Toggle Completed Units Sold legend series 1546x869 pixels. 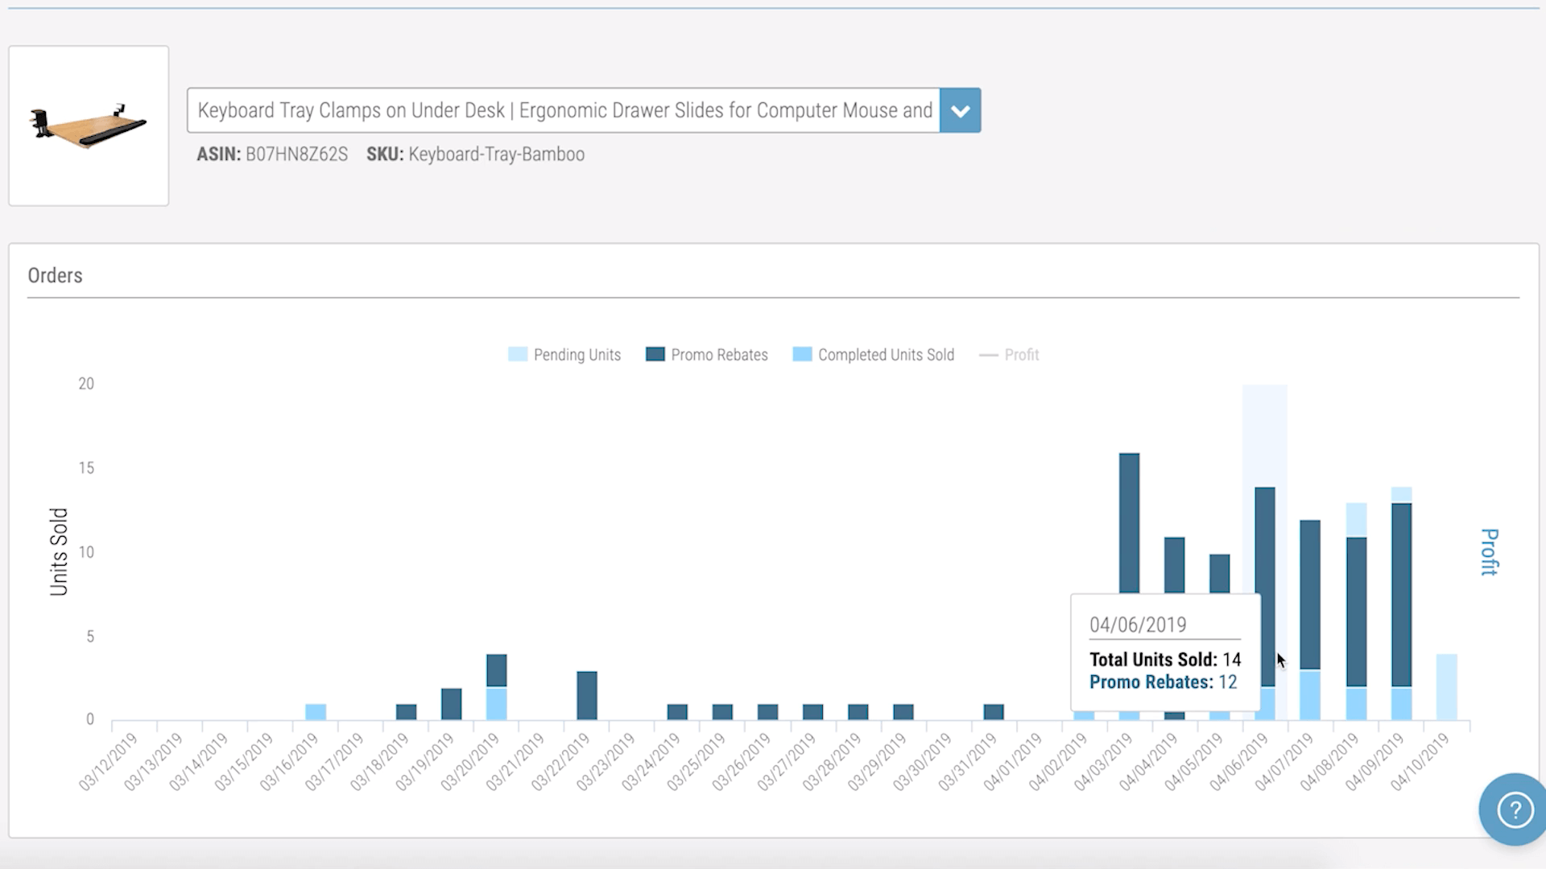point(886,355)
